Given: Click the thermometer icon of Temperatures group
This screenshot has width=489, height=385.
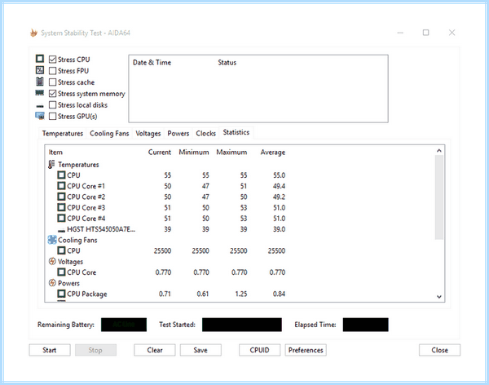Looking at the screenshot, I should (51, 164).
